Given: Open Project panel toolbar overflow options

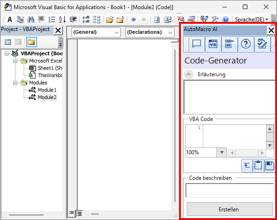Looking at the screenshot, I should point(61,42).
